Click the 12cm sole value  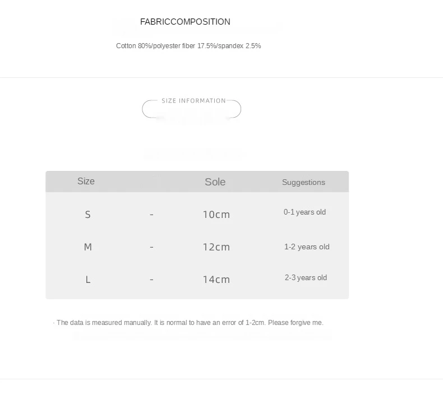216,247
